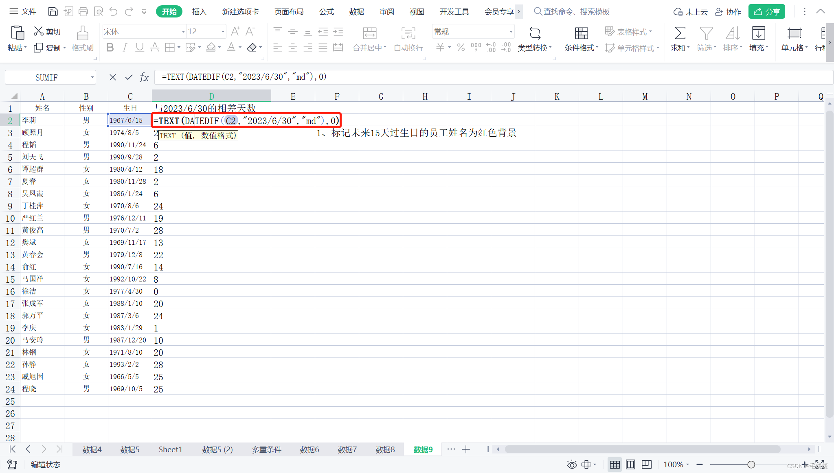
Task: Click the search commands input field
Action: click(576, 12)
